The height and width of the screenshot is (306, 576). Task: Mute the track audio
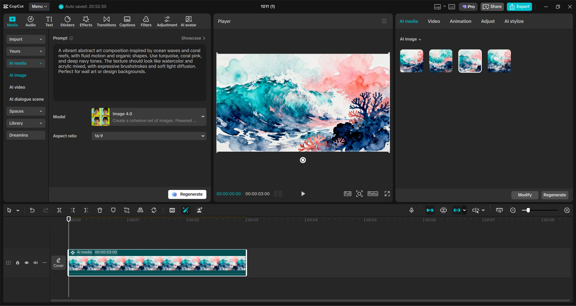pyautogui.click(x=35, y=263)
